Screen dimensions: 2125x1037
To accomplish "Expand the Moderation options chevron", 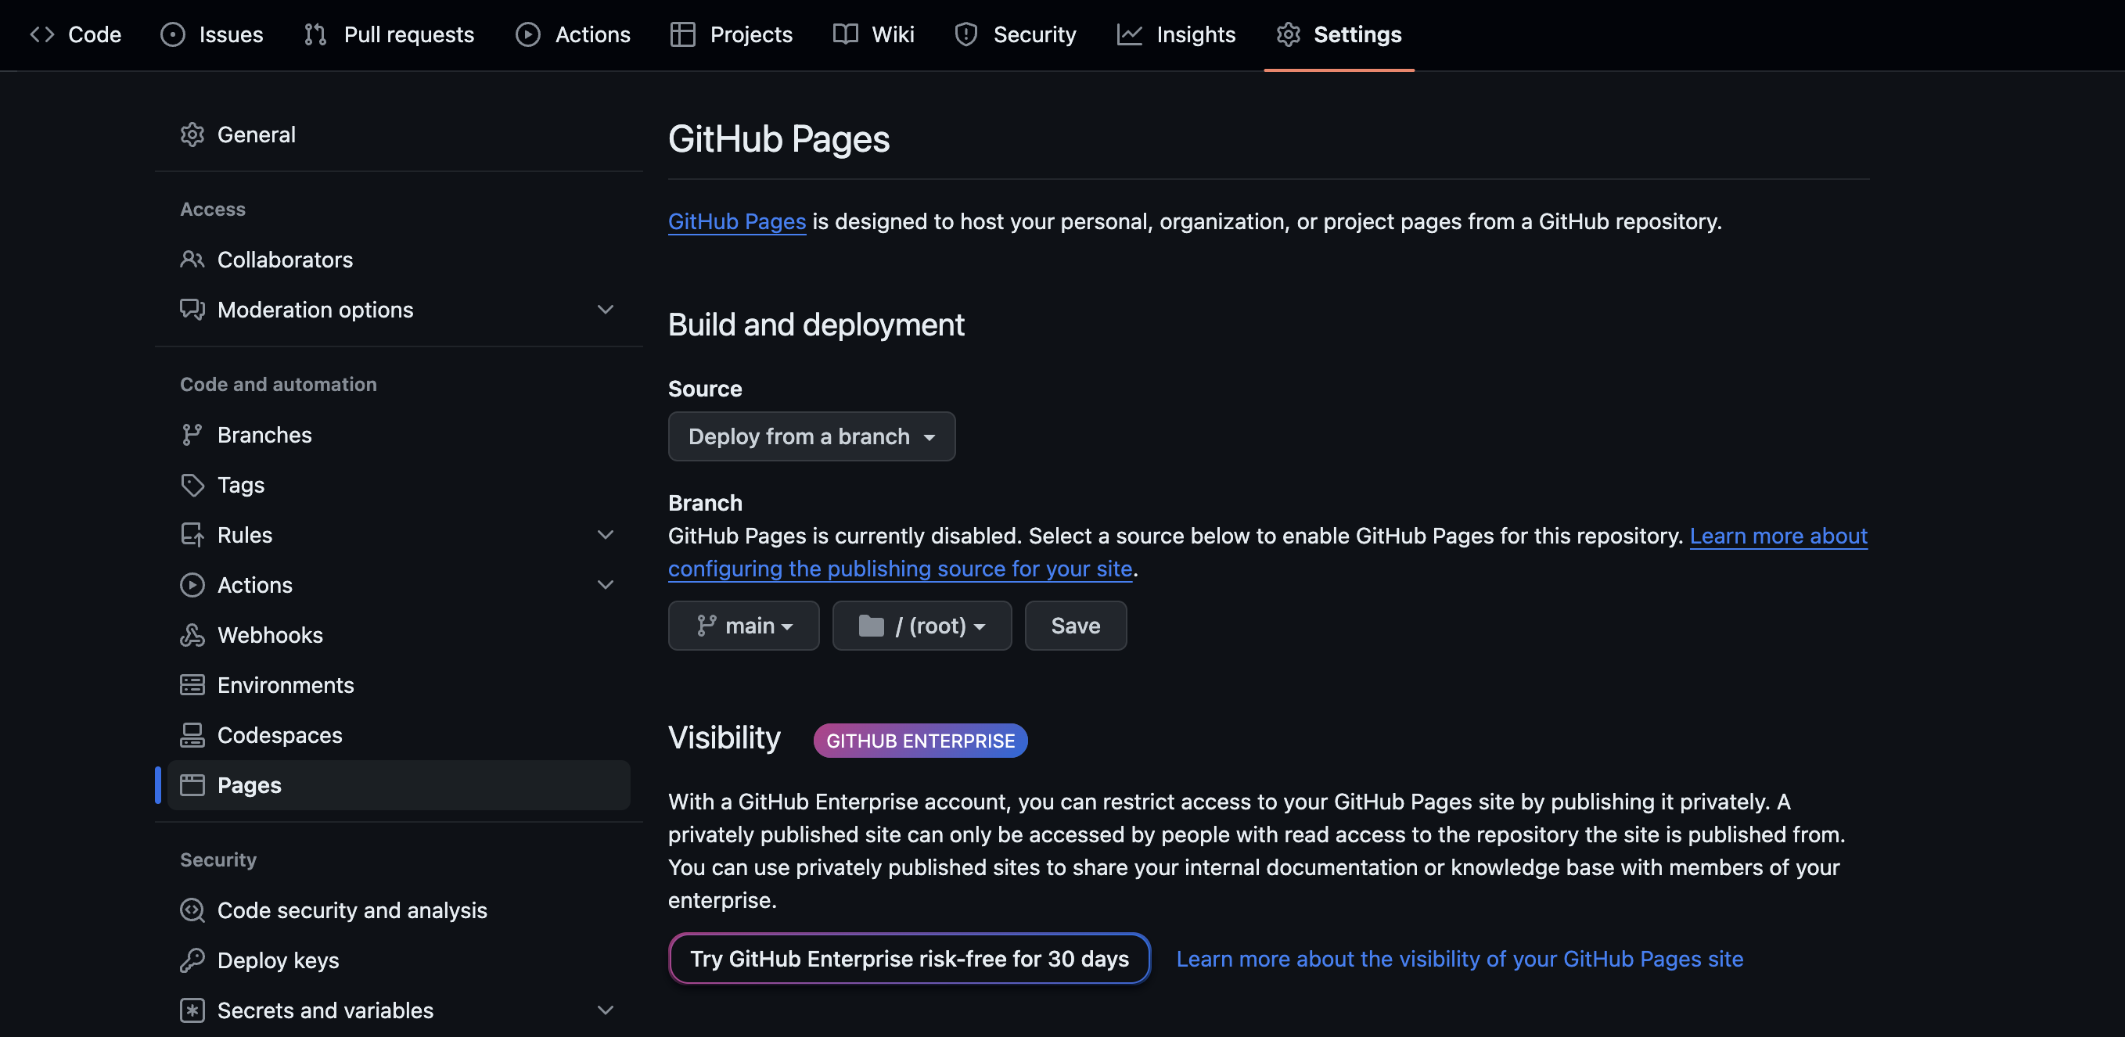I will tap(605, 309).
